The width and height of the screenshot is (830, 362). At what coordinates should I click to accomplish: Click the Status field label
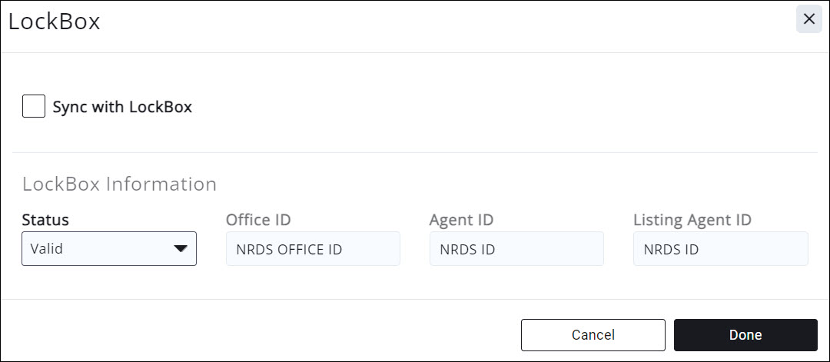(45, 220)
